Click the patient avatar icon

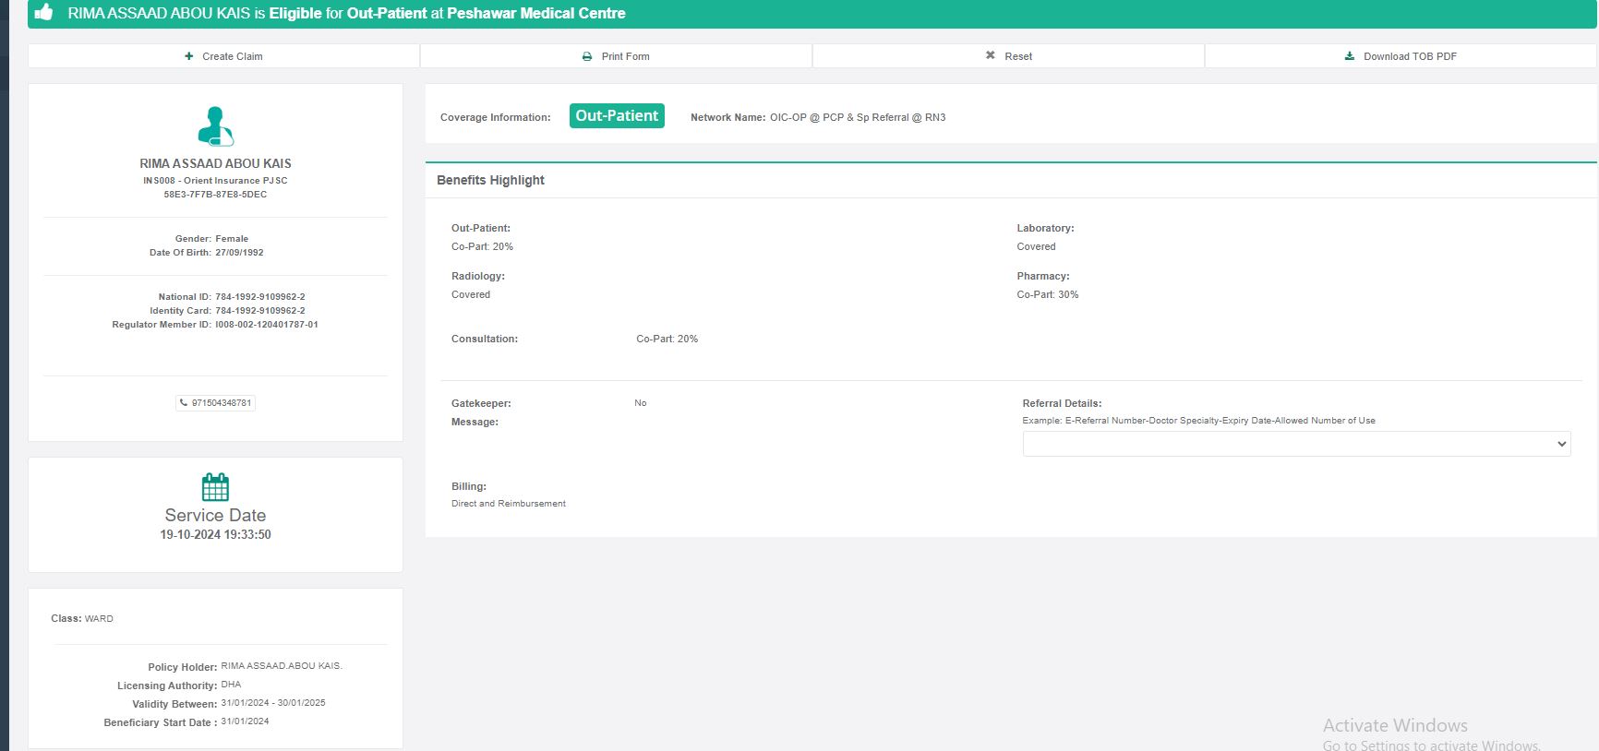215,126
